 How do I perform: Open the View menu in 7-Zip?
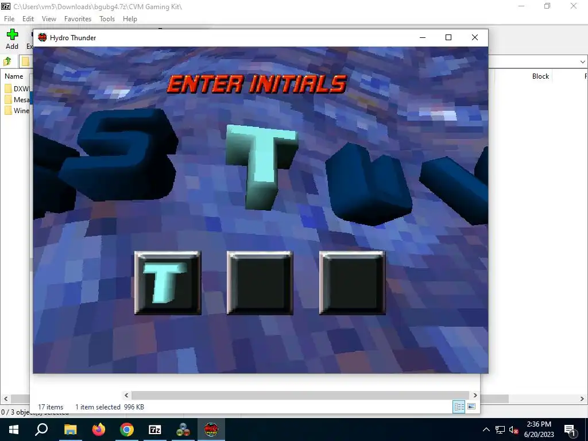click(x=49, y=19)
